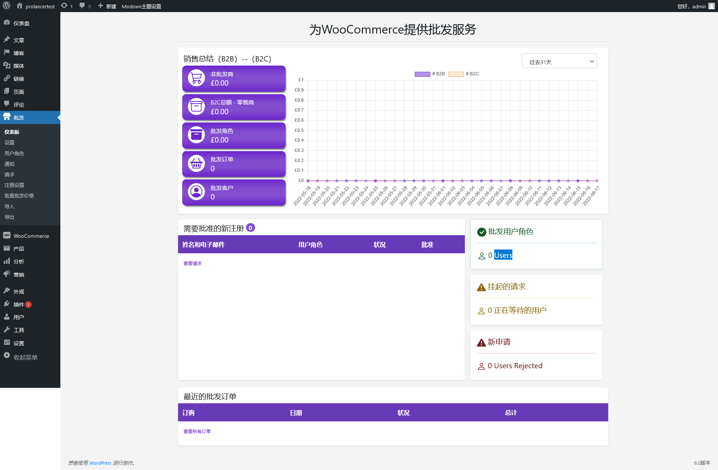Click the WordPress logo icon
The image size is (718, 470).
coord(6,6)
